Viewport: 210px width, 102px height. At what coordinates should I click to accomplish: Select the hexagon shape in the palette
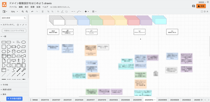[x=4, y=52]
